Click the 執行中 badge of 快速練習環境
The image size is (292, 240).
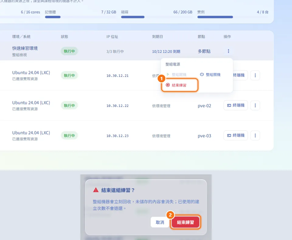click(x=69, y=51)
